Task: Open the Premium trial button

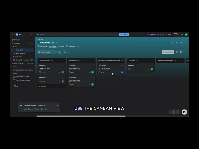Action: click(153, 34)
